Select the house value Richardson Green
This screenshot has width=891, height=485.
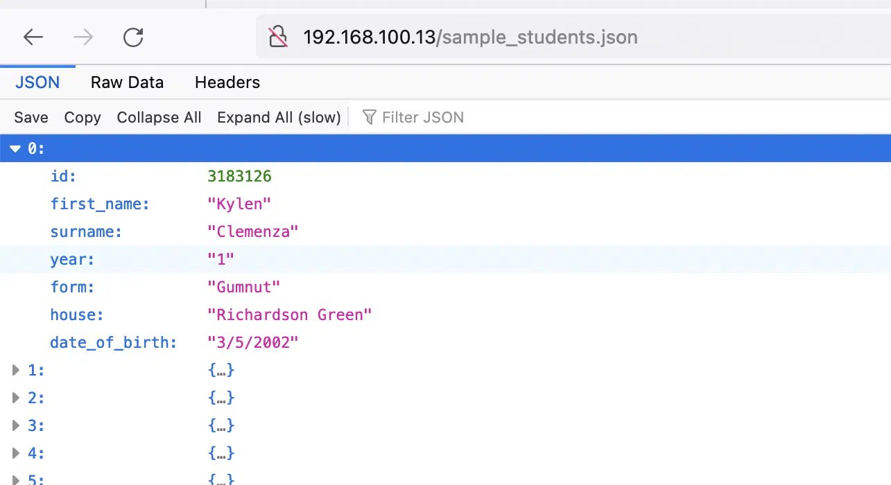pyautogui.click(x=290, y=315)
